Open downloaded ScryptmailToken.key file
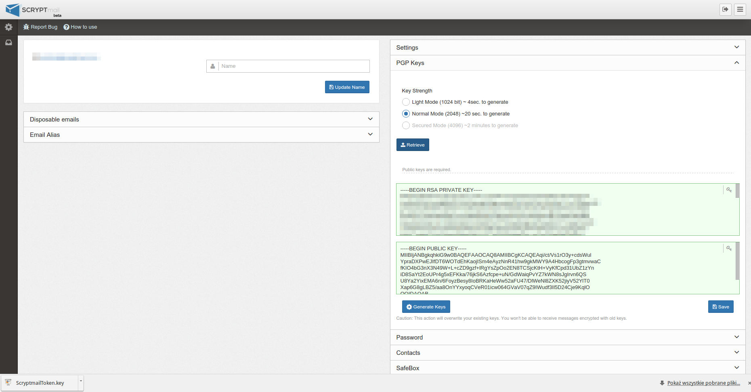Image resolution: width=751 pixels, height=392 pixels. pyautogui.click(x=40, y=383)
